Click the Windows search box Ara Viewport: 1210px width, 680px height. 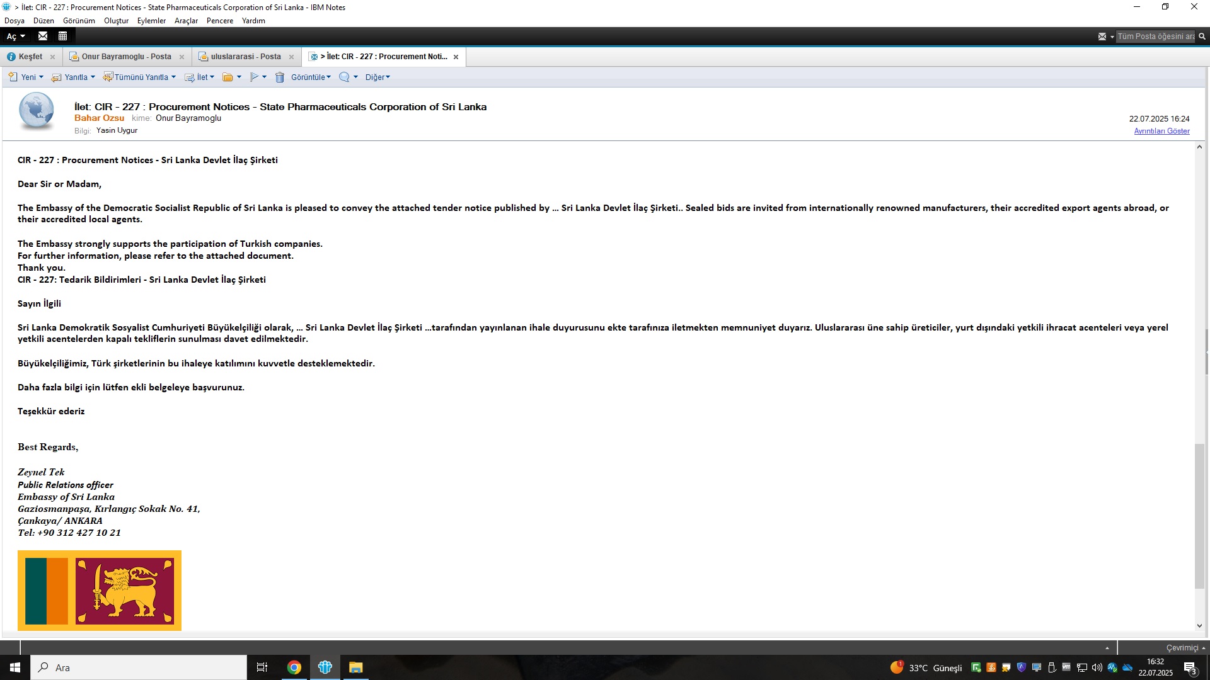pyautogui.click(x=139, y=667)
